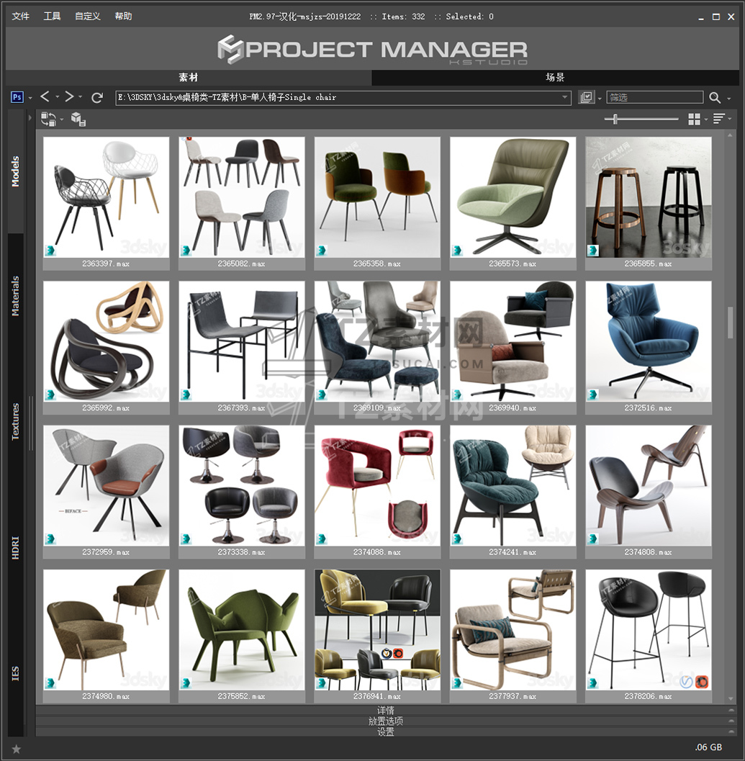Open the forward history dropdown arrow

click(x=81, y=97)
